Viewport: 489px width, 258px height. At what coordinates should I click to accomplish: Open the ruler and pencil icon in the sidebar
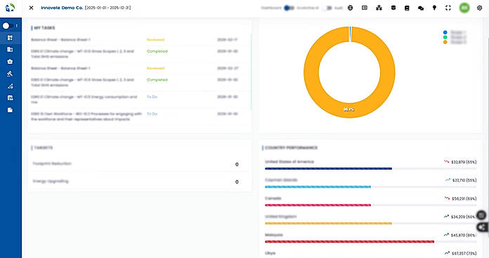[x=10, y=86]
